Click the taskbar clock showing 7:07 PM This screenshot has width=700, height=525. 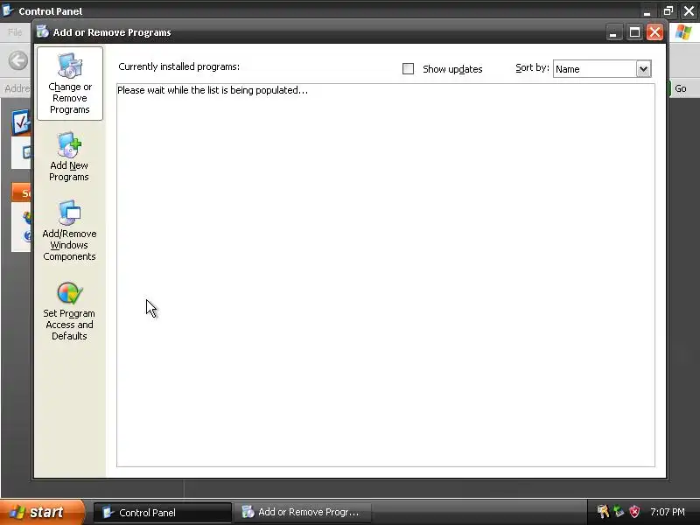[668, 512]
